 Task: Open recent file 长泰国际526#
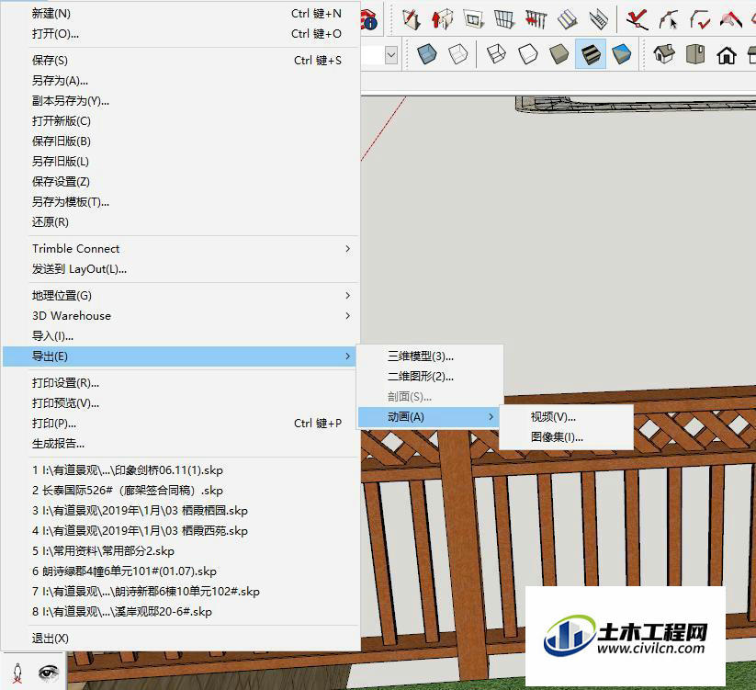pos(181,491)
